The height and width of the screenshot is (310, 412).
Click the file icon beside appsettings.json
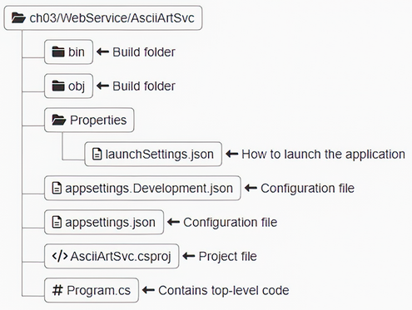(57, 222)
